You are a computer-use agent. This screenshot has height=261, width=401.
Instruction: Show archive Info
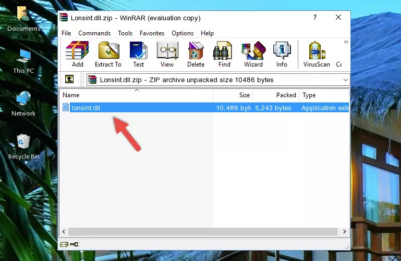(282, 54)
